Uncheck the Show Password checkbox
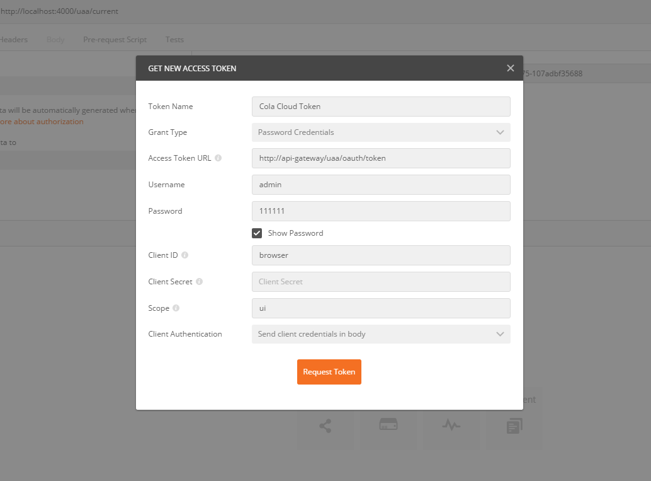Image resolution: width=651 pixels, height=481 pixels. pyautogui.click(x=257, y=233)
